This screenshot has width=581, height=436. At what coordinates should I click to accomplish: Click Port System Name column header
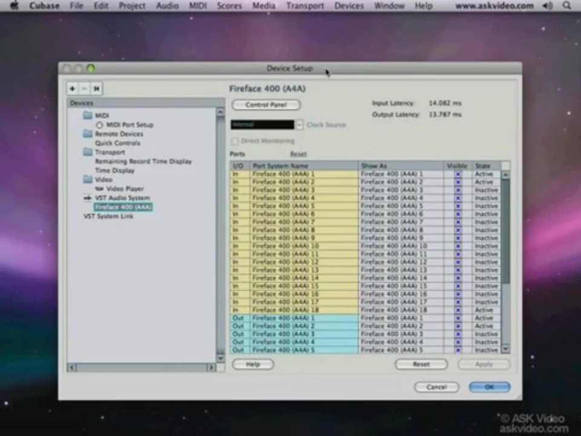click(x=304, y=166)
